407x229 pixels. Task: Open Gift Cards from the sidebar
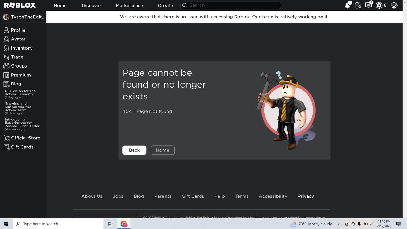click(x=18, y=147)
